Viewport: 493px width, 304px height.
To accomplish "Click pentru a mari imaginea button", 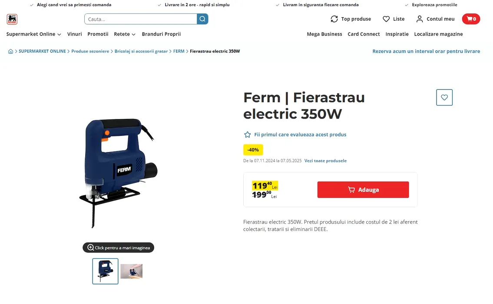I will [119, 248].
